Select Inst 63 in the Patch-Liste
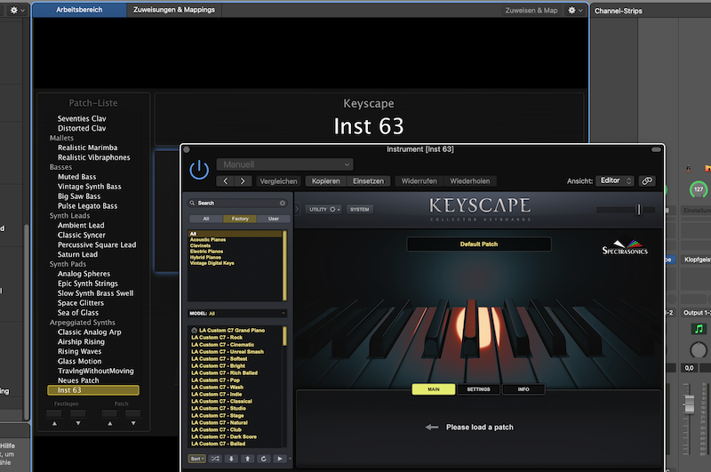The height and width of the screenshot is (472, 711). tap(93, 390)
